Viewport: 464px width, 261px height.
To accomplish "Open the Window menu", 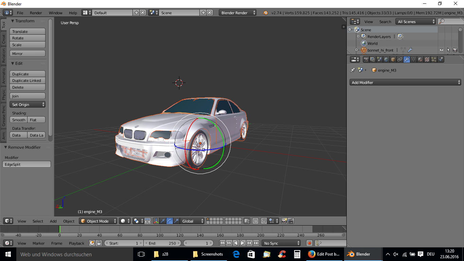I will [x=55, y=13].
